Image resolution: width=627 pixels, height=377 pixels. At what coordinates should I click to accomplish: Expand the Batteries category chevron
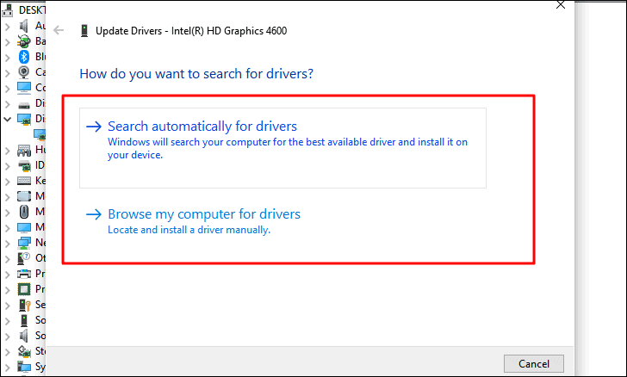point(7,42)
